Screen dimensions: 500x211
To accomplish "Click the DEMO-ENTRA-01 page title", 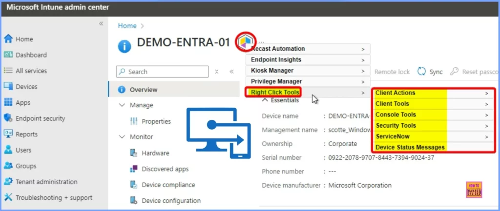I will (x=184, y=42).
